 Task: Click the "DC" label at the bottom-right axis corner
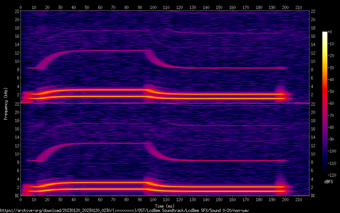(313, 196)
